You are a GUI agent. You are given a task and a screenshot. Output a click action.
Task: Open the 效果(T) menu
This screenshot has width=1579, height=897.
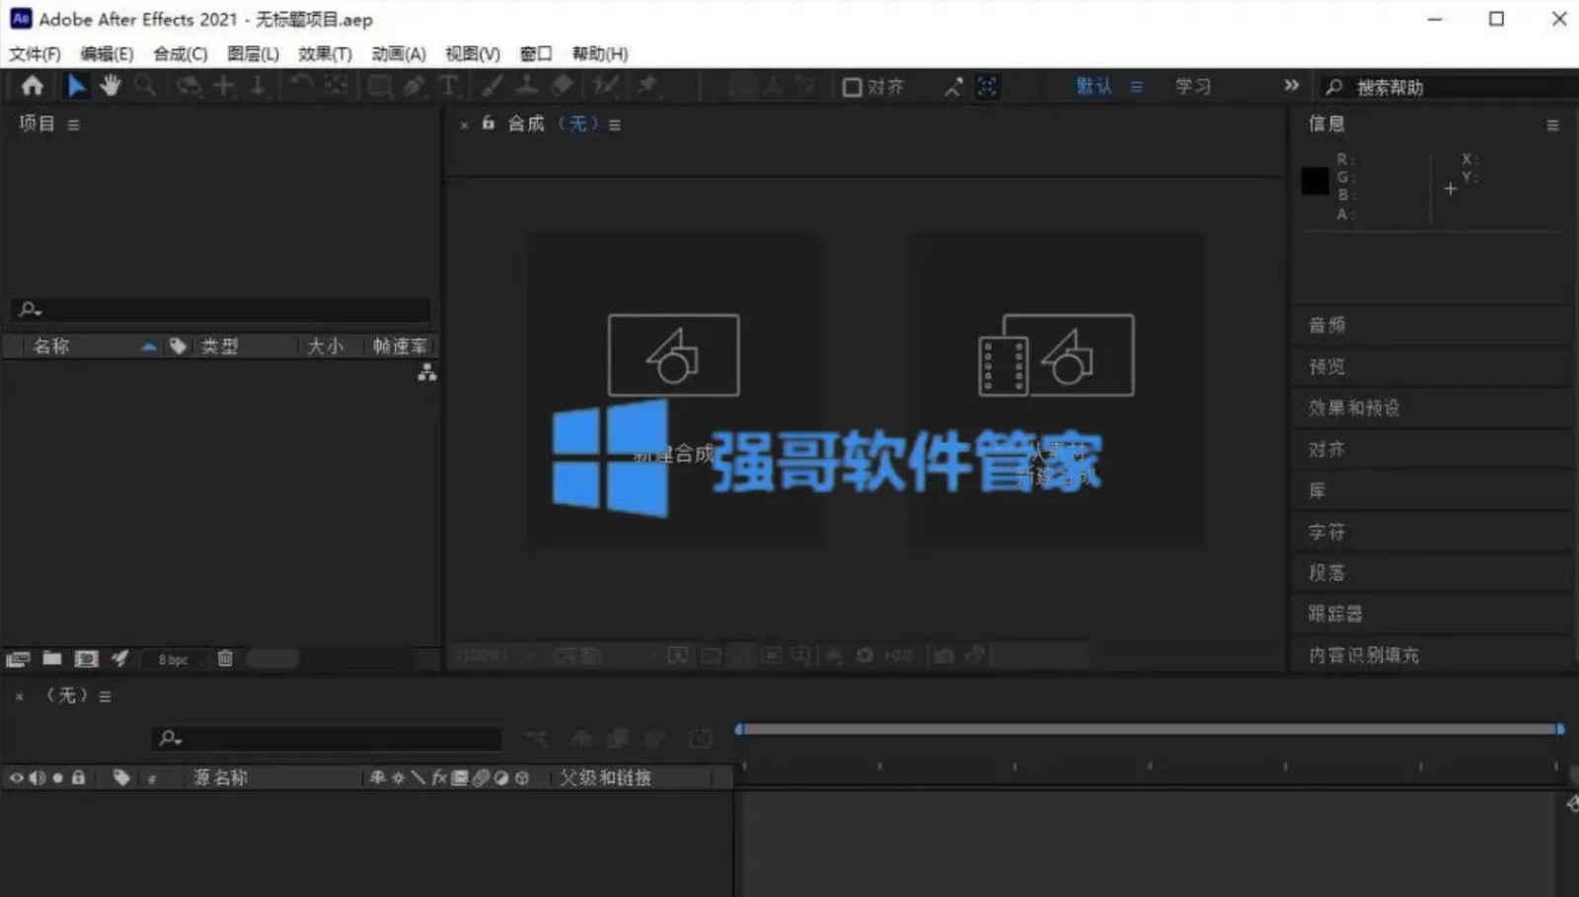pos(325,53)
